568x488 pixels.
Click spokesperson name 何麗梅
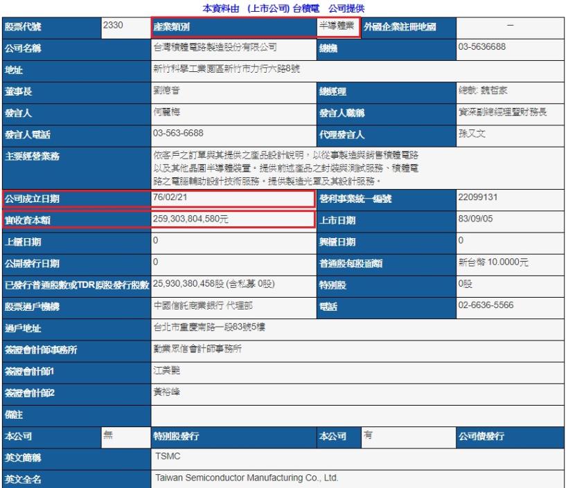click(x=167, y=112)
